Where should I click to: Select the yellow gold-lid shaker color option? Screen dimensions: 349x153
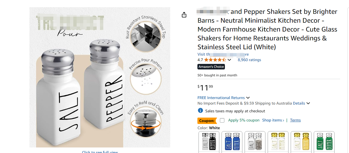[301, 142]
